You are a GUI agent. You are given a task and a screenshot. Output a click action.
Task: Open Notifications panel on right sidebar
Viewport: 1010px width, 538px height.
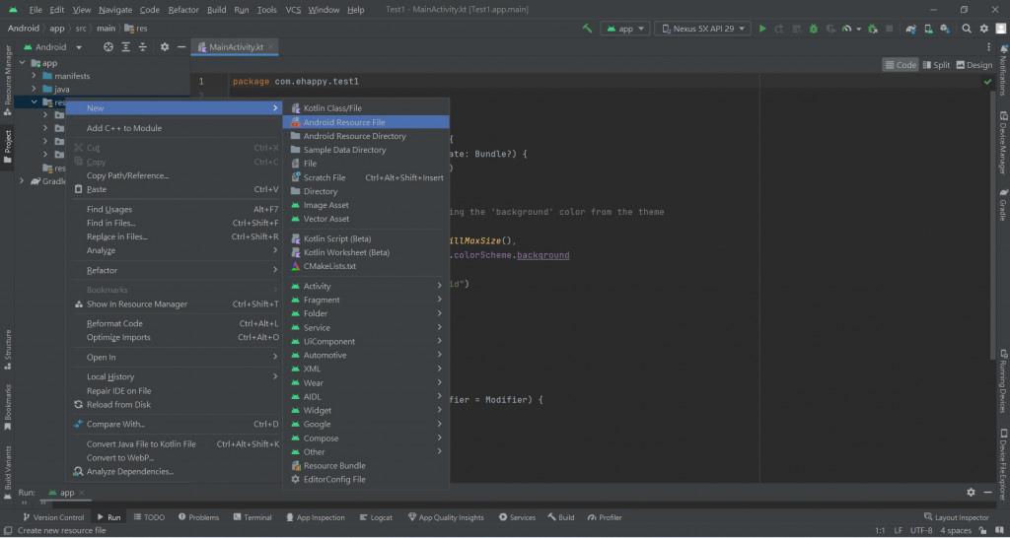point(1003,70)
